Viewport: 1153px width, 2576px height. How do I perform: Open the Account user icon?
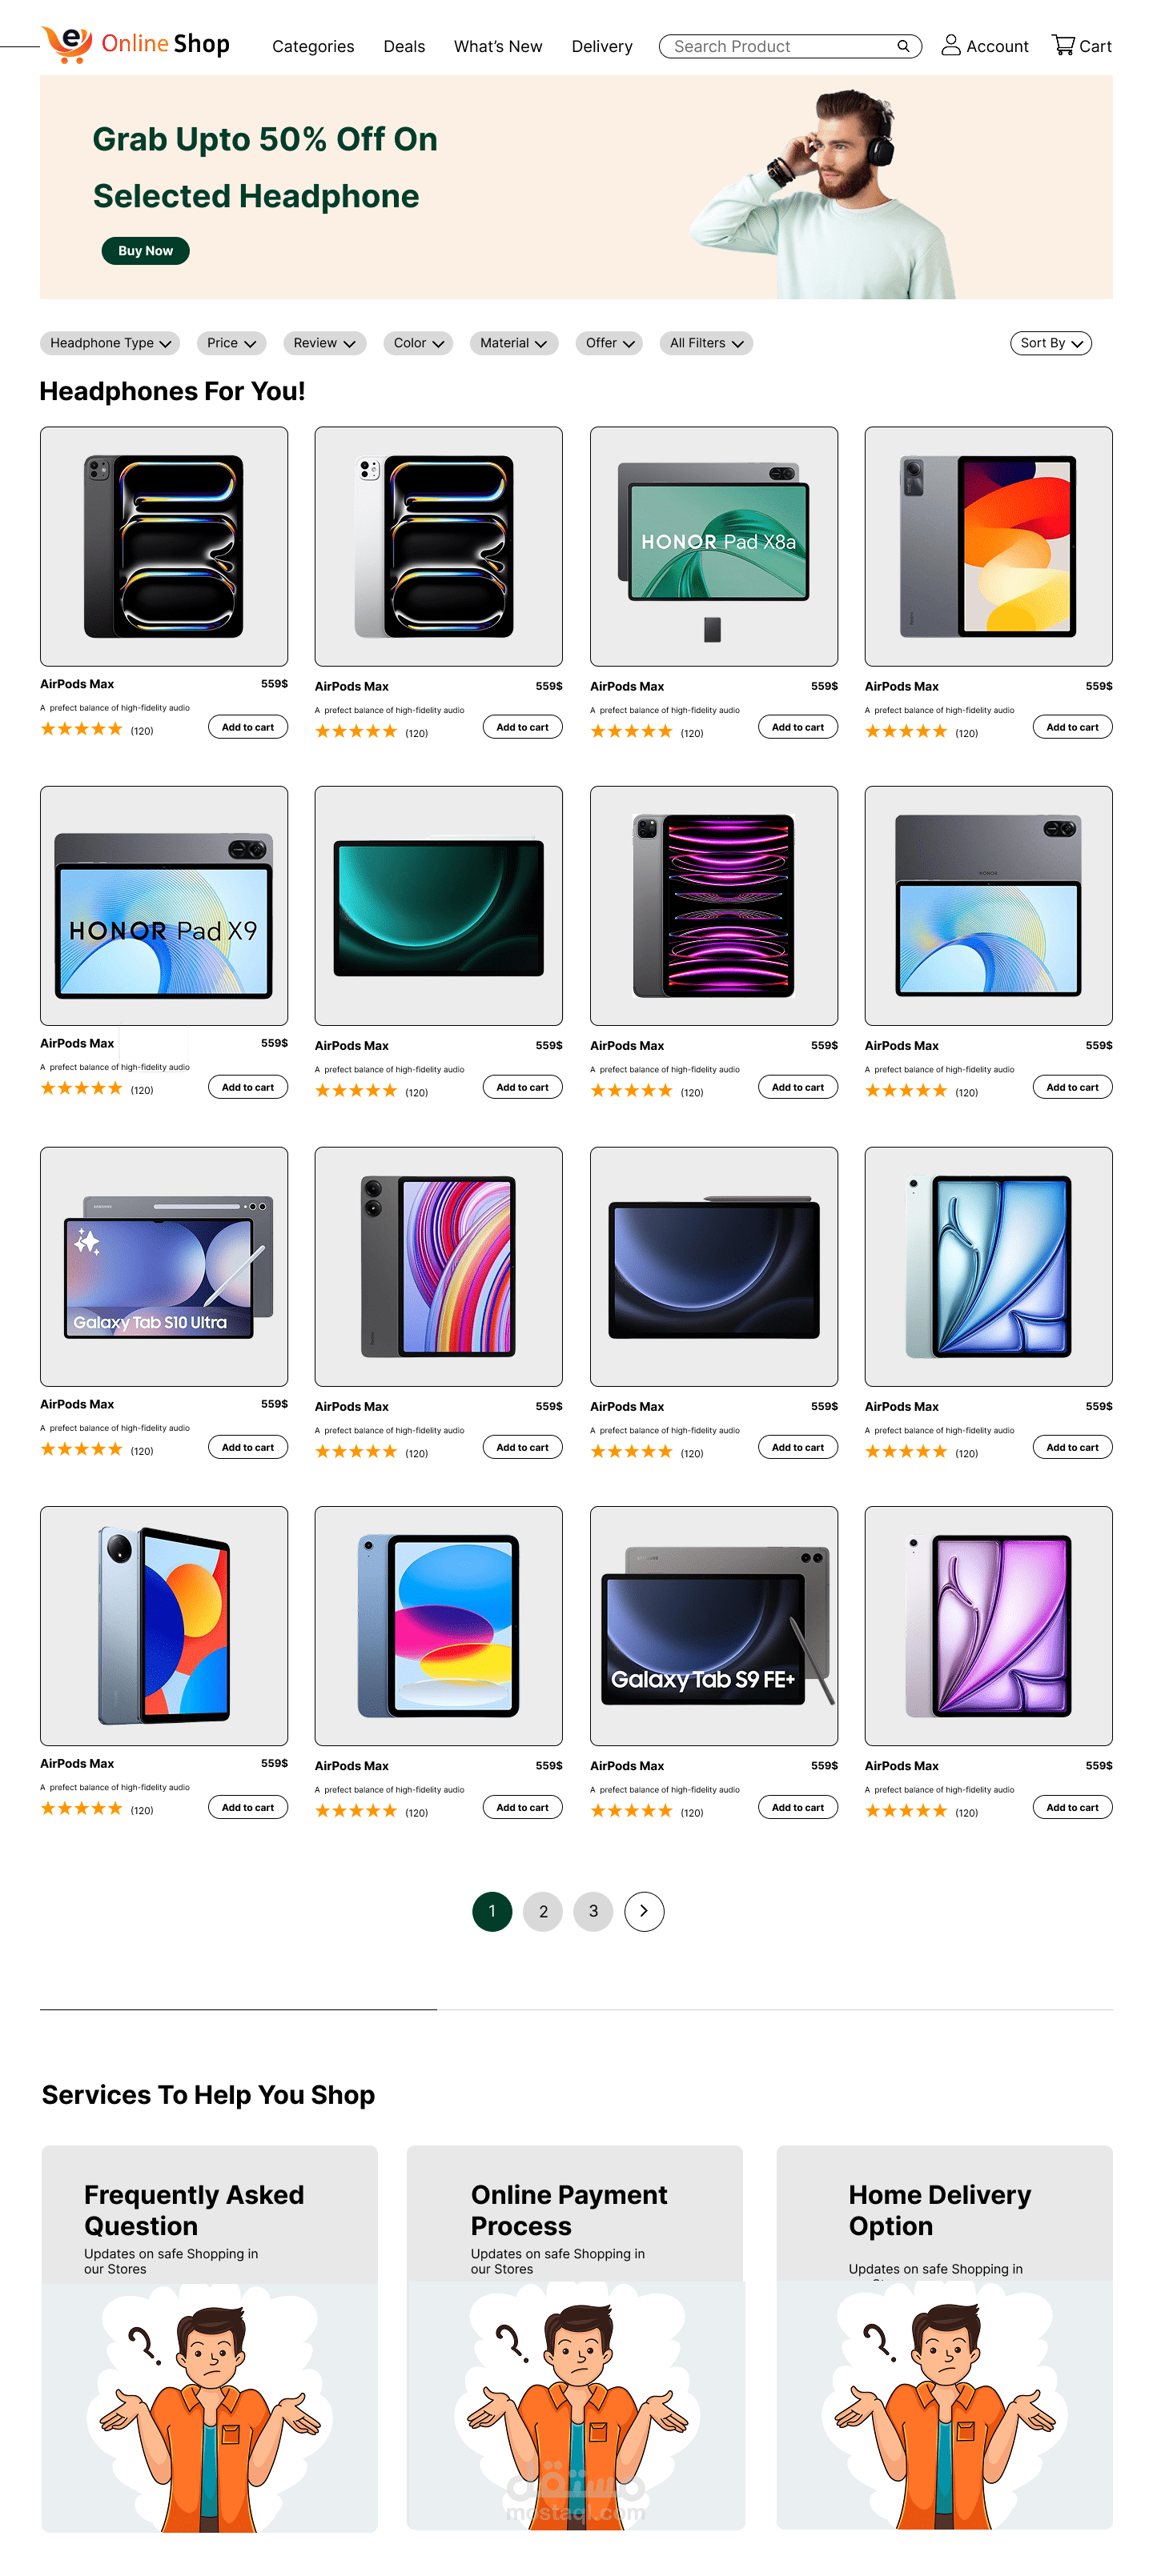(x=951, y=45)
